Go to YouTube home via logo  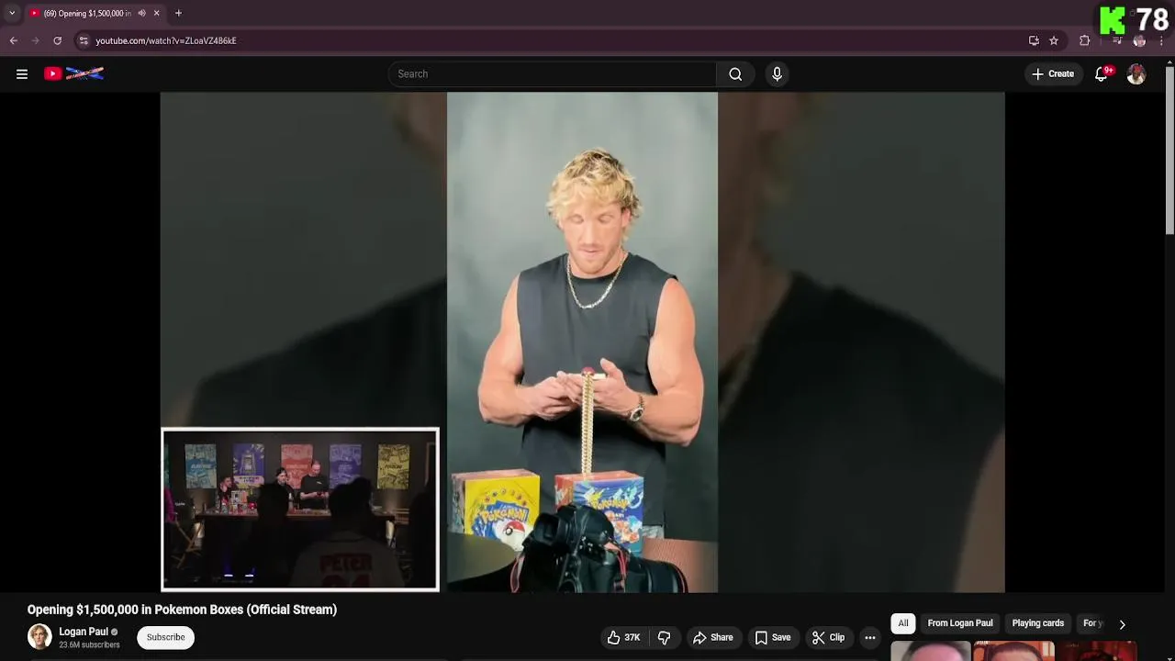[x=73, y=73]
